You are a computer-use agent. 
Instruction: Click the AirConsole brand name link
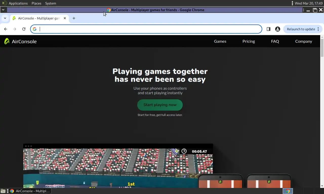[x=24, y=41]
